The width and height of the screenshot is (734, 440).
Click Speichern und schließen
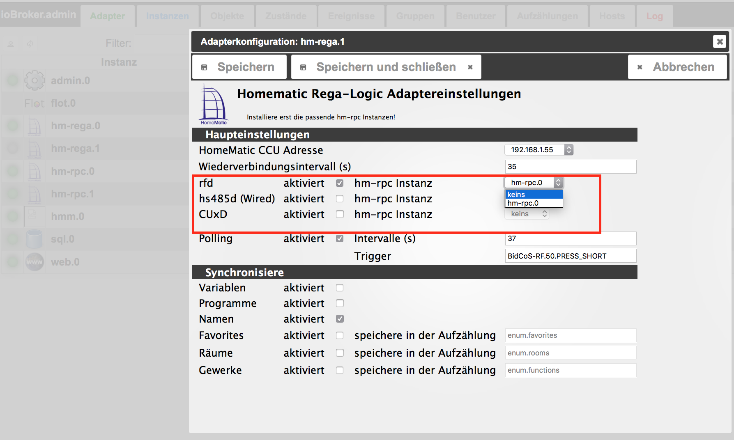[x=386, y=67]
